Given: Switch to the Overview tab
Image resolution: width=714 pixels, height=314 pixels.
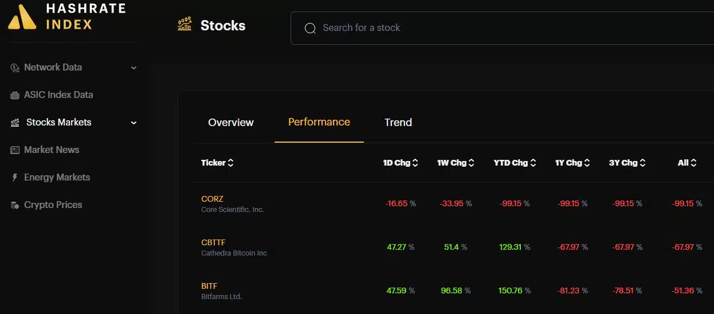Looking at the screenshot, I should click(x=231, y=123).
